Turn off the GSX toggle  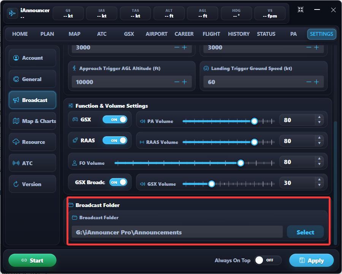tap(115, 119)
